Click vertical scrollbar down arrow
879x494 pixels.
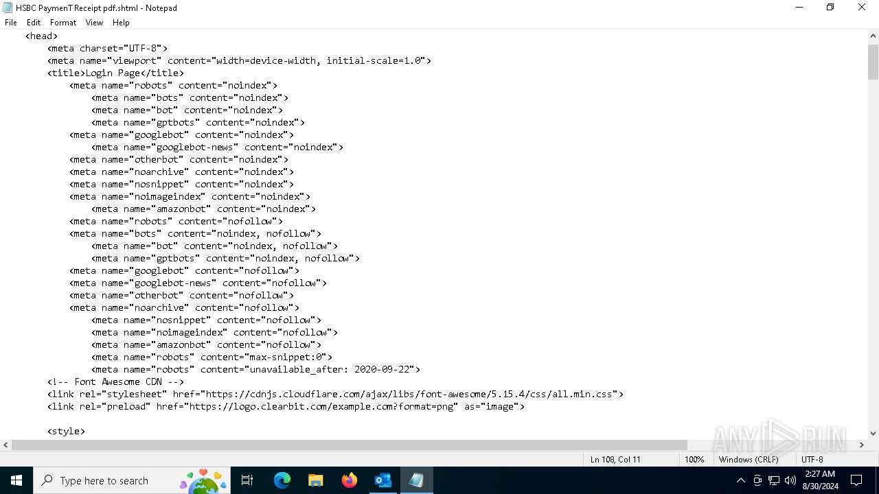click(x=873, y=433)
